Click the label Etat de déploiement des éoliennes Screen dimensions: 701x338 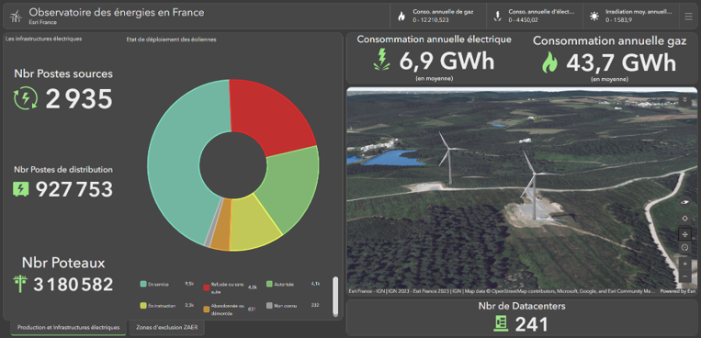[172, 39]
